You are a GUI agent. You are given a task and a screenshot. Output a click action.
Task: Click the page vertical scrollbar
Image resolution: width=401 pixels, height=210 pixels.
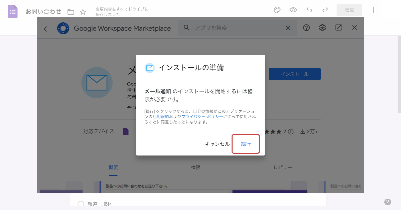(399, 74)
